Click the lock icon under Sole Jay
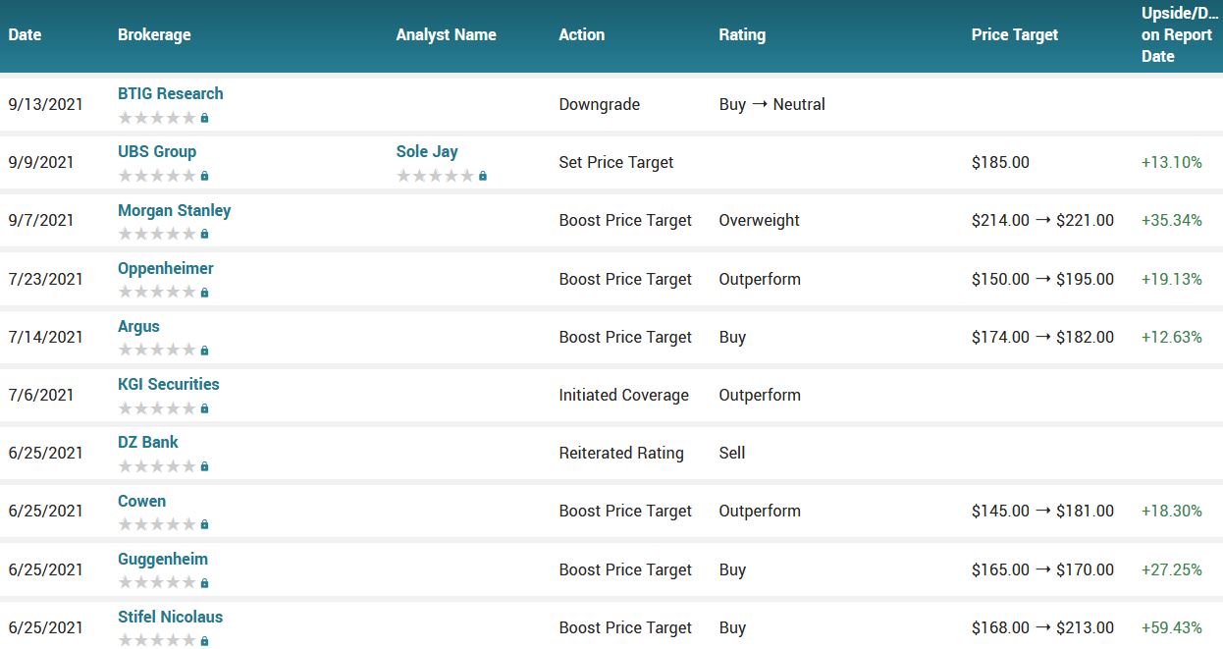Viewport: 1223px width, 649px height. tap(483, 176)
